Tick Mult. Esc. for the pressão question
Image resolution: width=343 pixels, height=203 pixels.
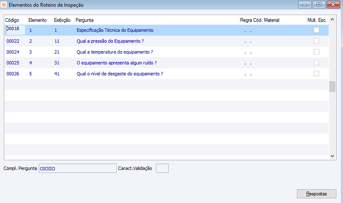(316, 41)
